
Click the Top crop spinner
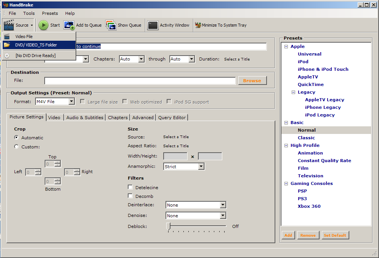coord(53,164)
